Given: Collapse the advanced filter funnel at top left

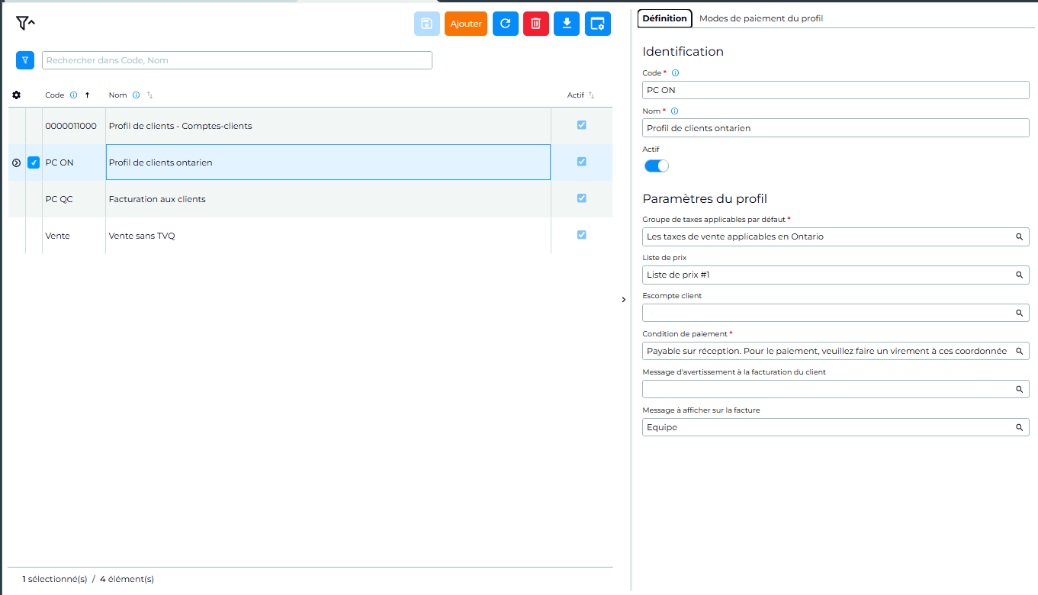Looking at the screenshot, I should (x=25, y=24).
